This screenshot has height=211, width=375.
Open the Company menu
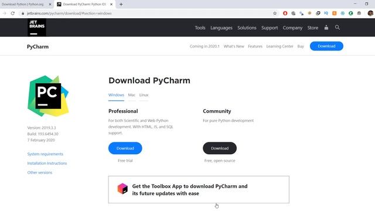coord(292,28)
